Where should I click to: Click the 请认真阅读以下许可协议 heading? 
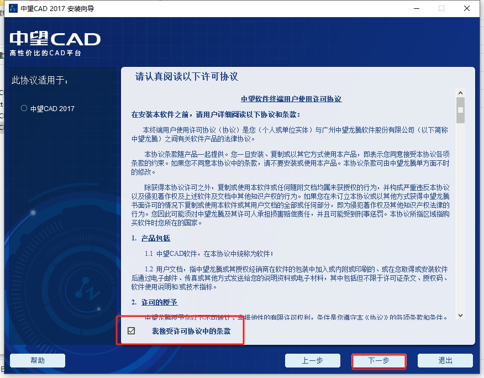point(187,77)
